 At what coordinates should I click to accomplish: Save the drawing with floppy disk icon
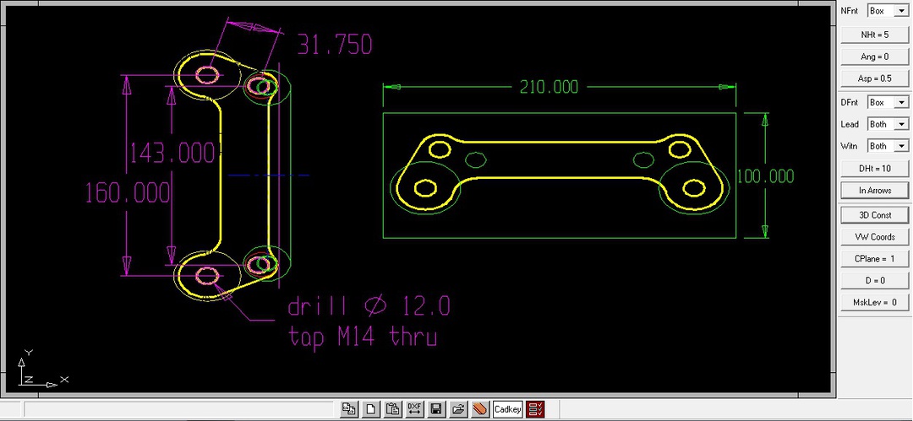point(437,410)
